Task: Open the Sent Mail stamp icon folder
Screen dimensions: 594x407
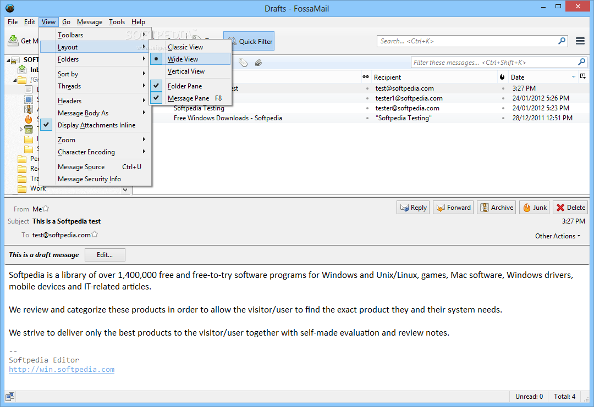Action: (29, 99)
